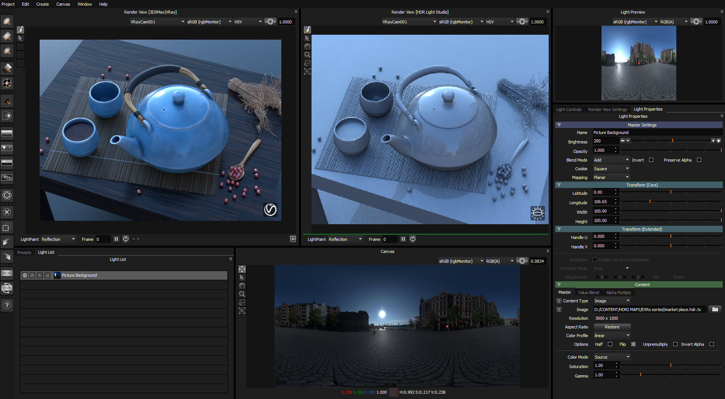
Task: Enable the Half option checkbox
Action: tap(610, 344)
